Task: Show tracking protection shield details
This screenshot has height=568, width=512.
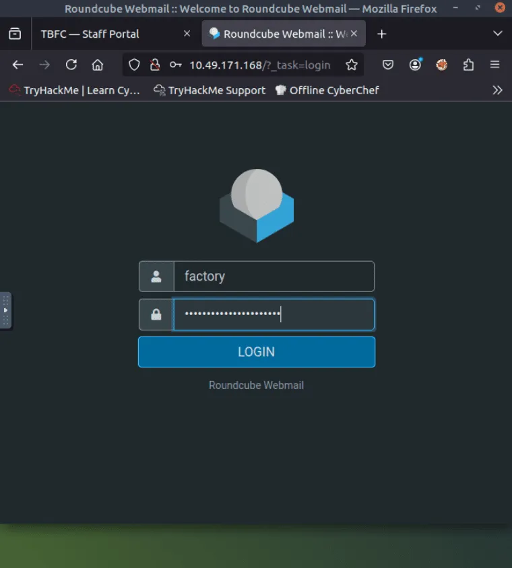Action: (x=134, y=65)
